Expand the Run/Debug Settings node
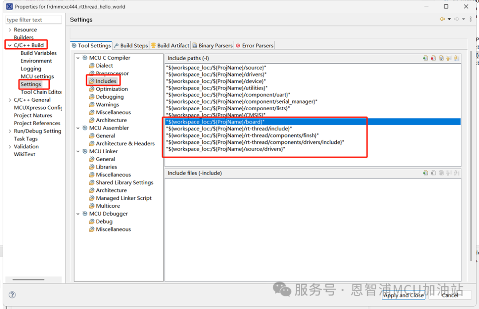The width and height of the screenshot is (479, 309). tap(10, 131)
